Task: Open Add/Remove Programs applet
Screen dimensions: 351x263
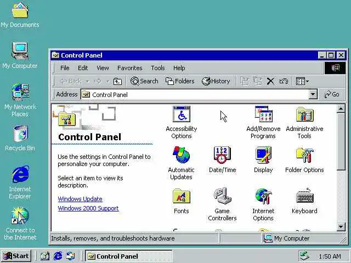Action: [263, 122]
